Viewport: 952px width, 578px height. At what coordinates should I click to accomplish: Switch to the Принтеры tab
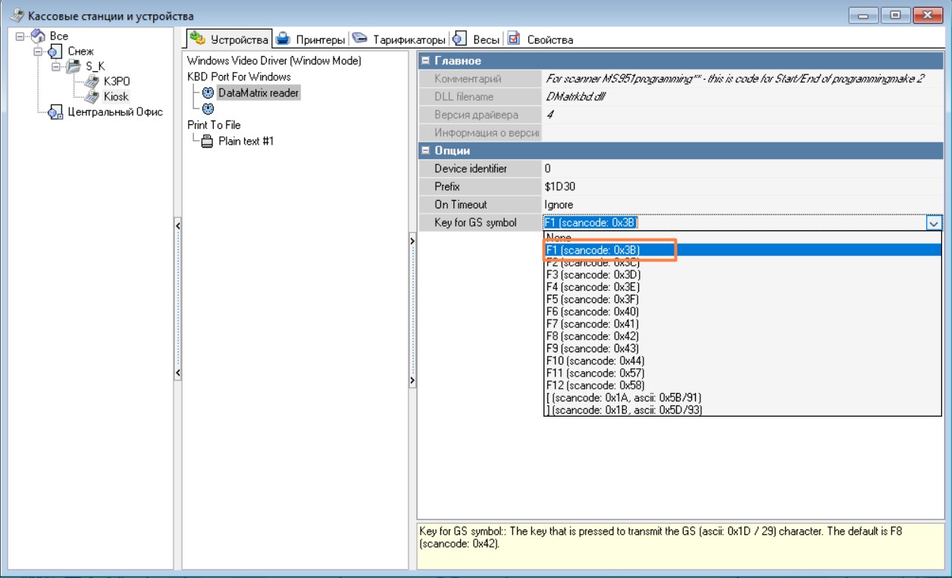310,39
